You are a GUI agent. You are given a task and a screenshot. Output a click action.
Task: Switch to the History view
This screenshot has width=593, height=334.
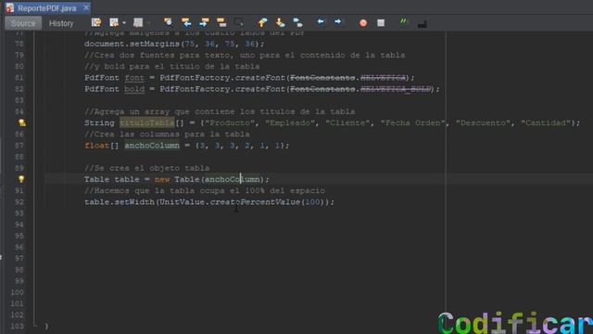pyautogui.click(x=61, y=23)
